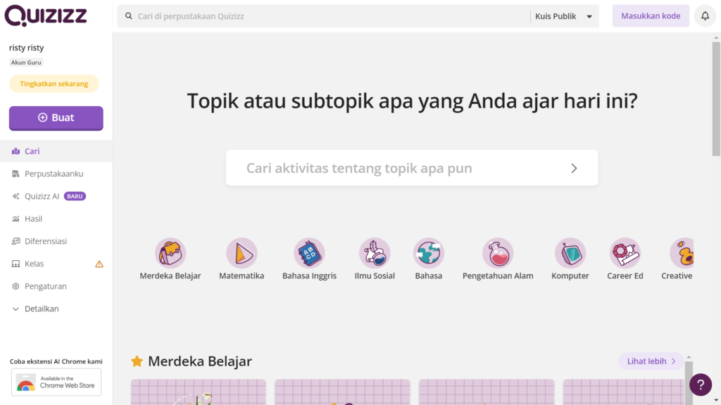The image size is (721, 405).
Task: Open Diferensiasi in the sidebar
Action: click(56, 241)
